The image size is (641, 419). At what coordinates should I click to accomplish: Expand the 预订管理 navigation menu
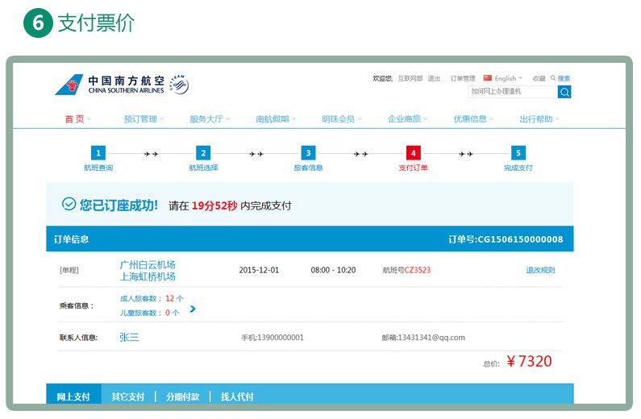click(x=144, y=118)
